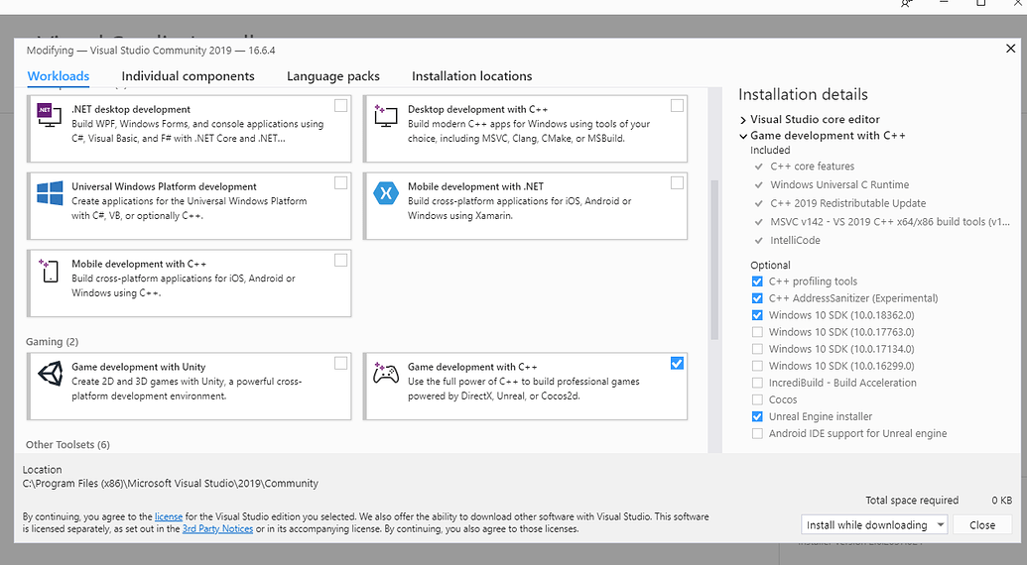Uncheck the Game development with C++ workload

(677, 363)
